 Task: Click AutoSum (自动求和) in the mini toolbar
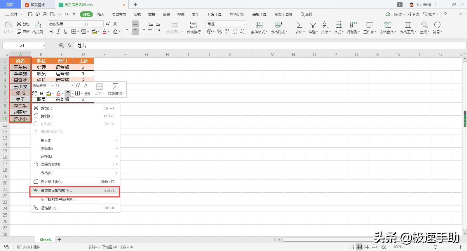(x=116, y=89)
